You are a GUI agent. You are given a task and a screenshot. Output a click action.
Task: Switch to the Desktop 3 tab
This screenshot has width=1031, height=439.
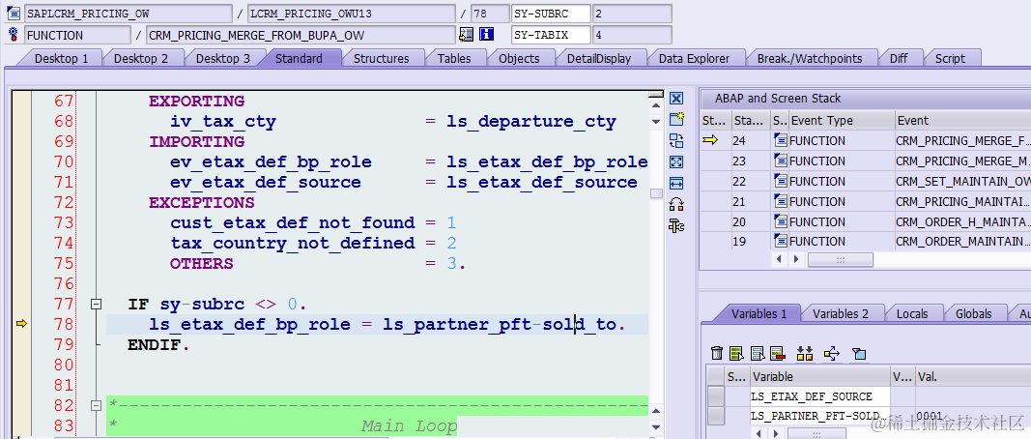[223, 58]
